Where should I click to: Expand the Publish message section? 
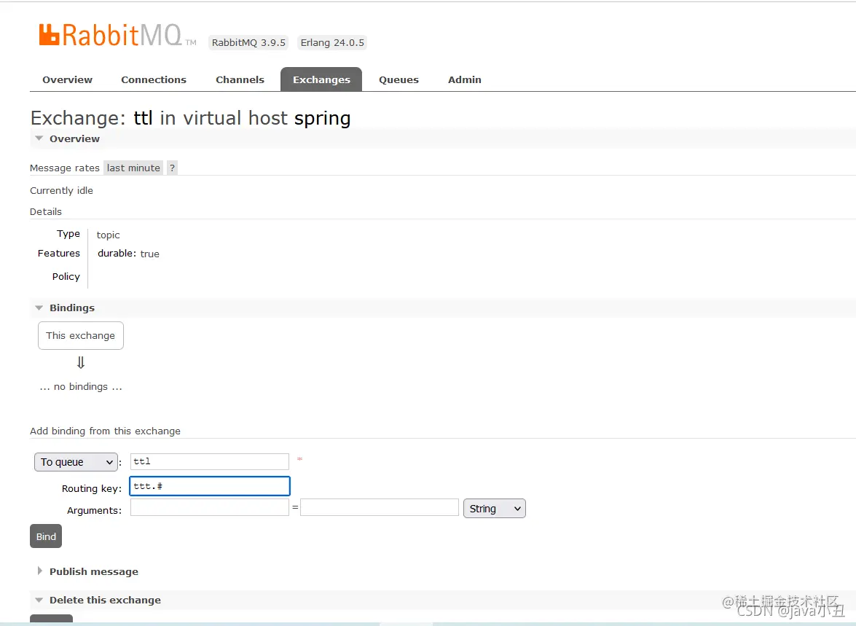pos(93,571)
